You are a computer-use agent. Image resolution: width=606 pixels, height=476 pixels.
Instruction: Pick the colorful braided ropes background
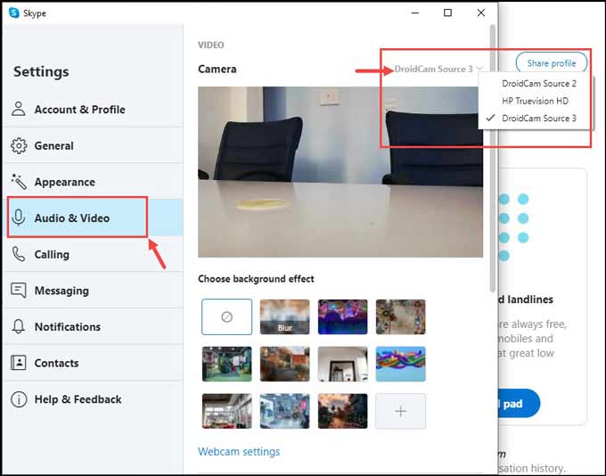[x=401, y=364]
